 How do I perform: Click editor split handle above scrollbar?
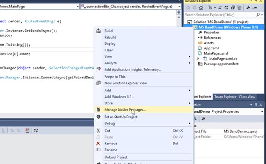179,12
